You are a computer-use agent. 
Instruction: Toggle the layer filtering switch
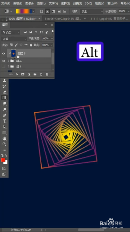click(x=53, y=32)
